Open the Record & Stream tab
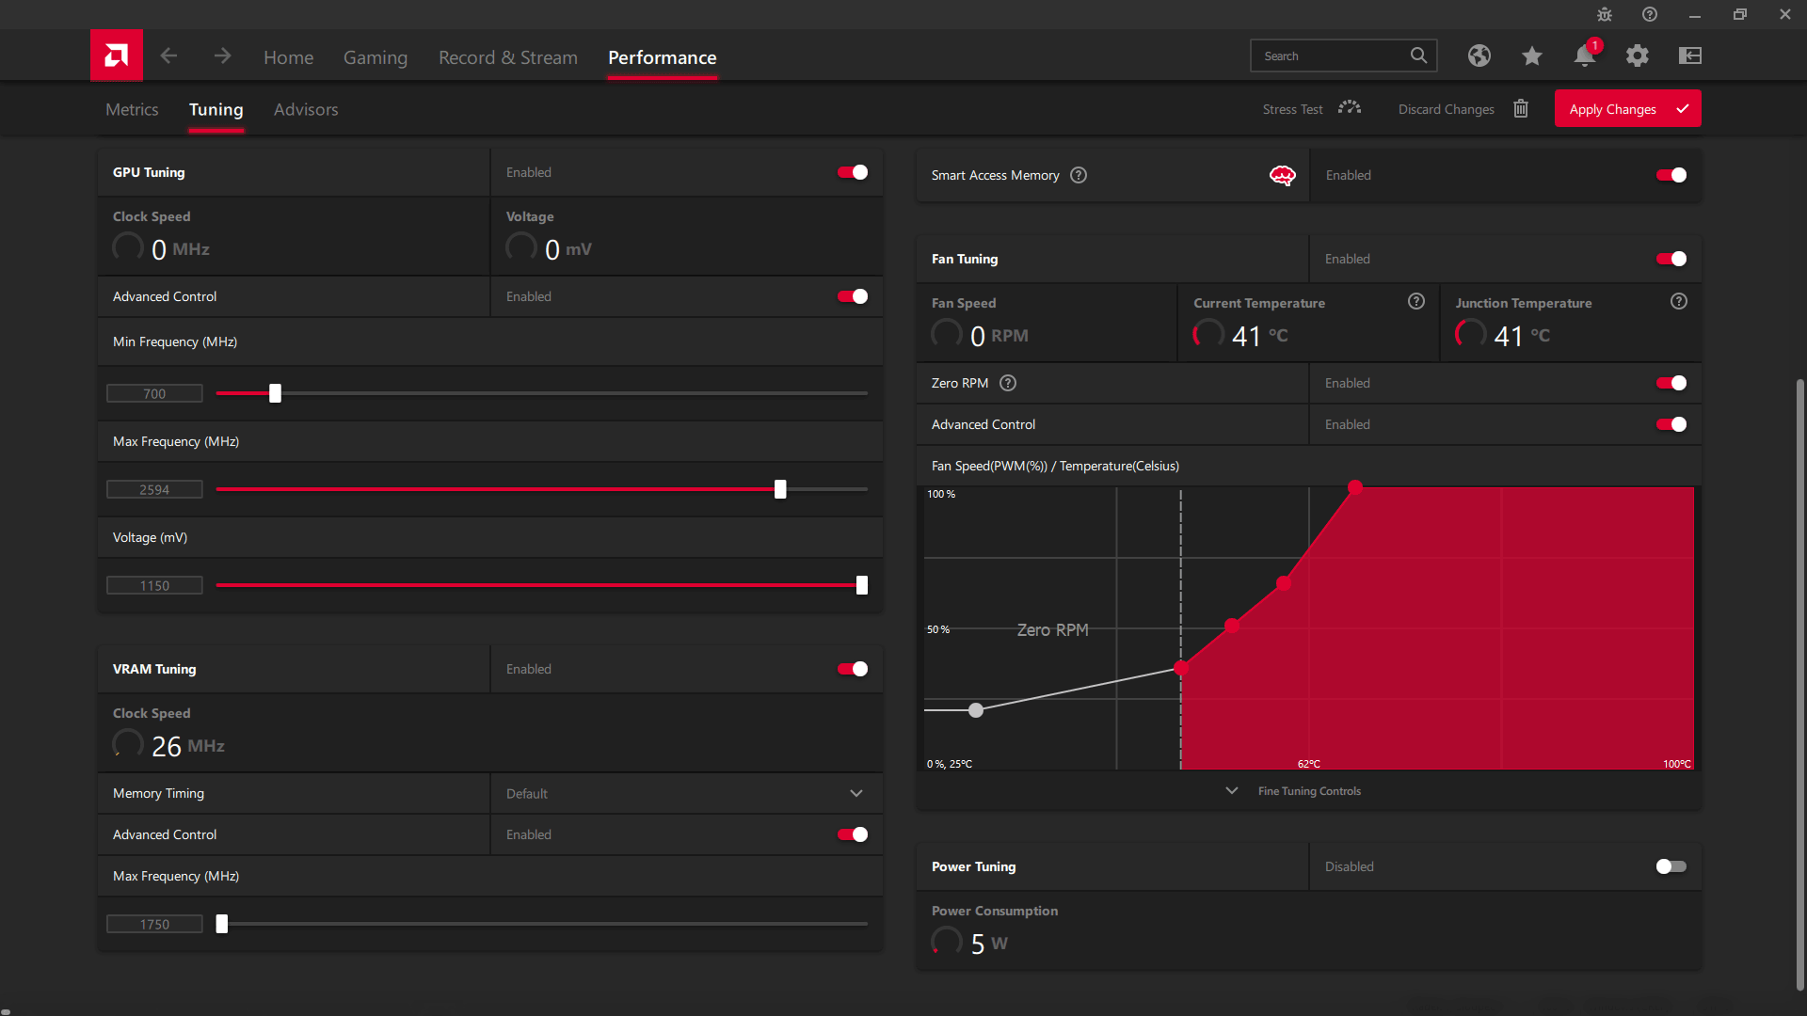1807x1016 pixels. tap(508, 57)
